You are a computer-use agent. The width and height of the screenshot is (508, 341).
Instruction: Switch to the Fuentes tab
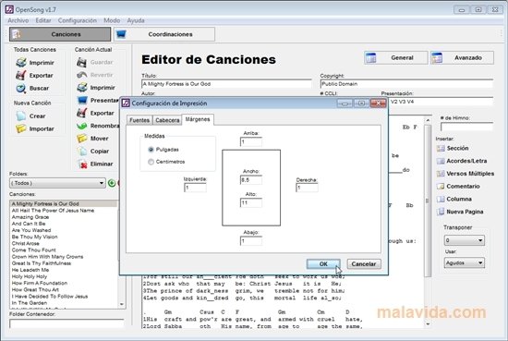139,120
